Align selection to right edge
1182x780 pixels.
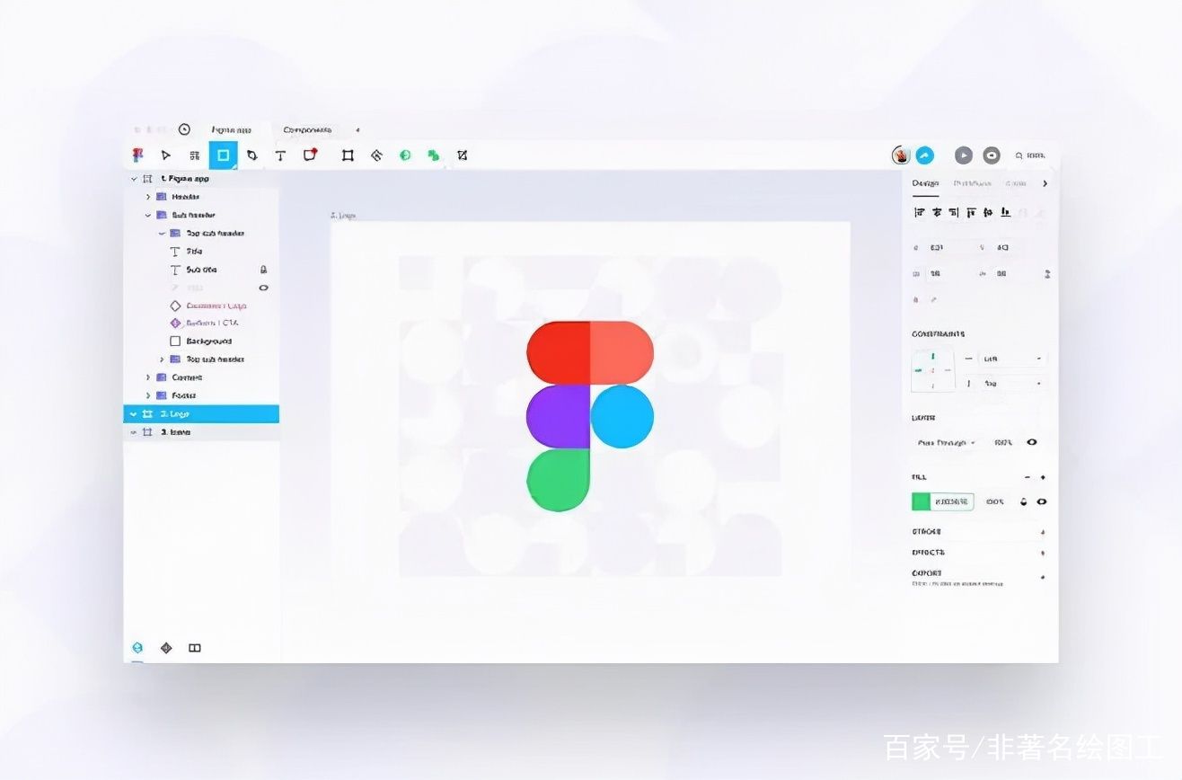[x=954, y=213]
